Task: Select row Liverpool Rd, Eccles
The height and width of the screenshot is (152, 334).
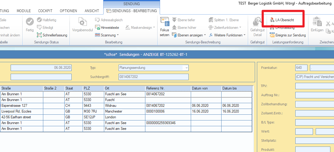Action: 126,111
